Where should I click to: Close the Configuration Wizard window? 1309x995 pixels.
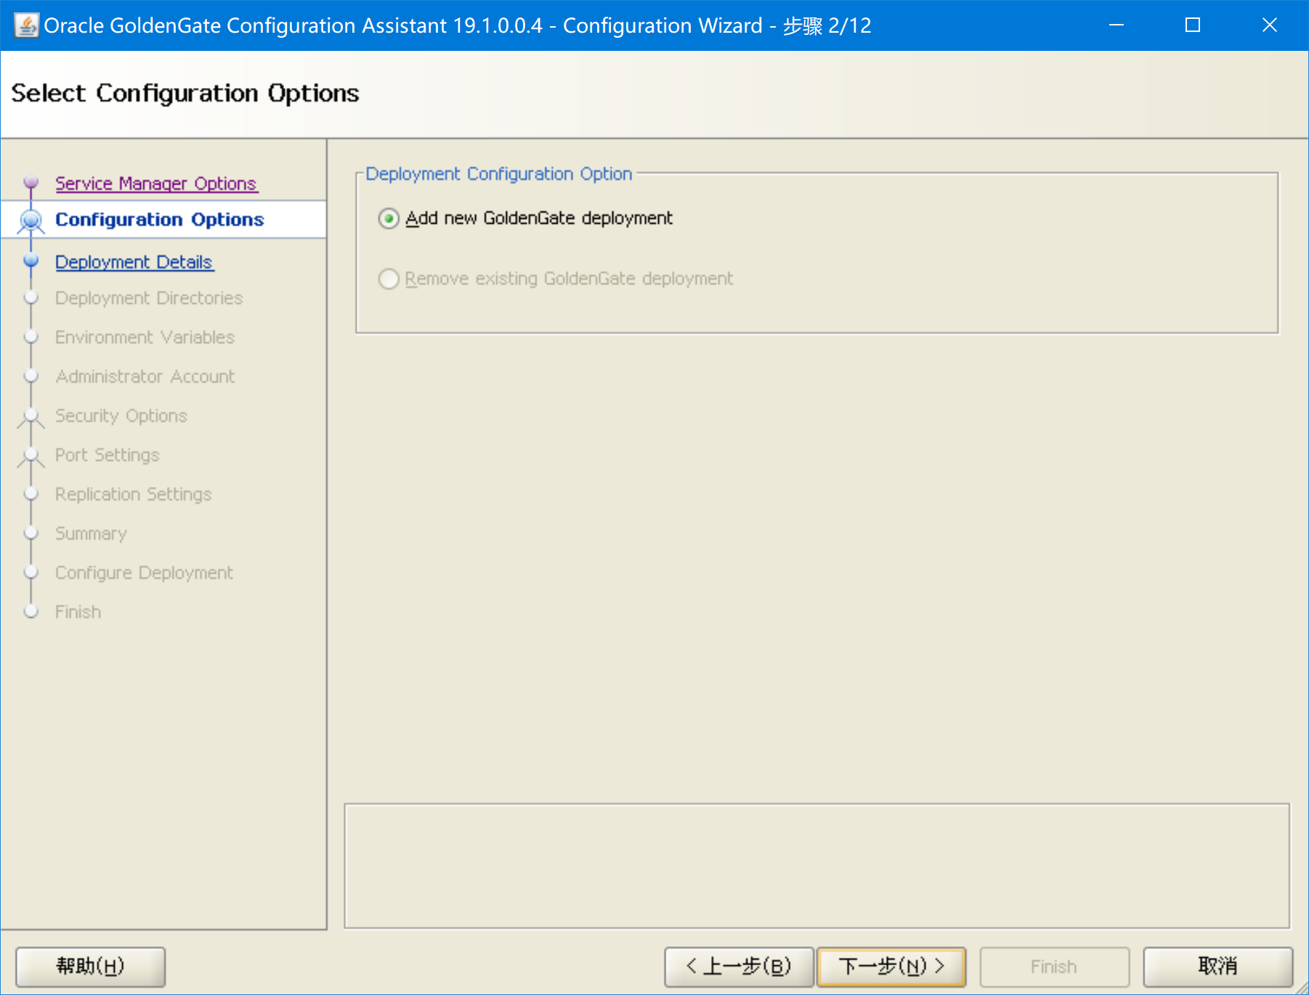(1270, 25)
